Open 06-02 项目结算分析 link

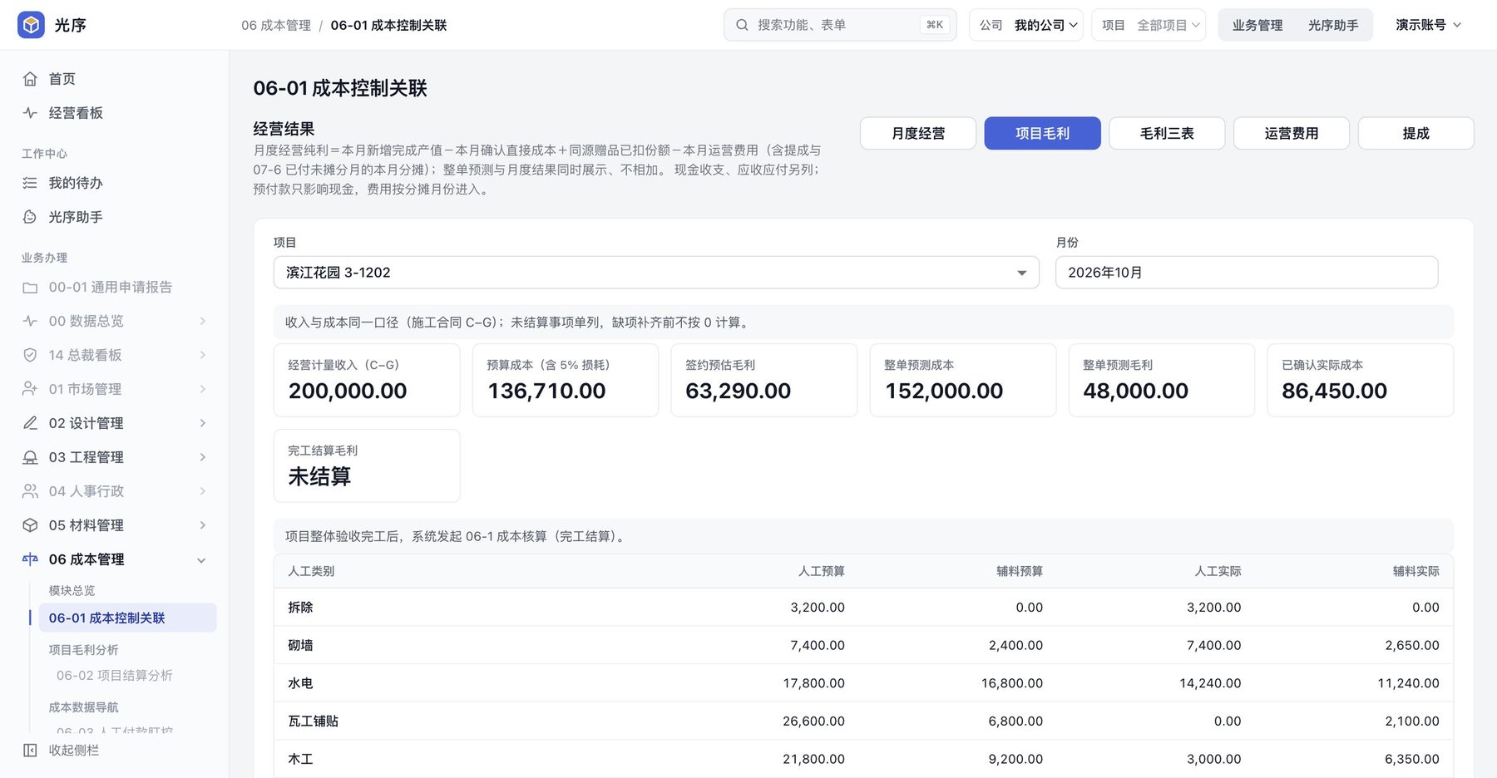click(x=115, y=676)
